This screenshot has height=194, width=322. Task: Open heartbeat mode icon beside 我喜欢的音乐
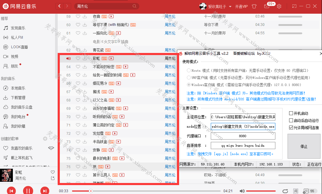pyautogui.click(x=51, y=148)
